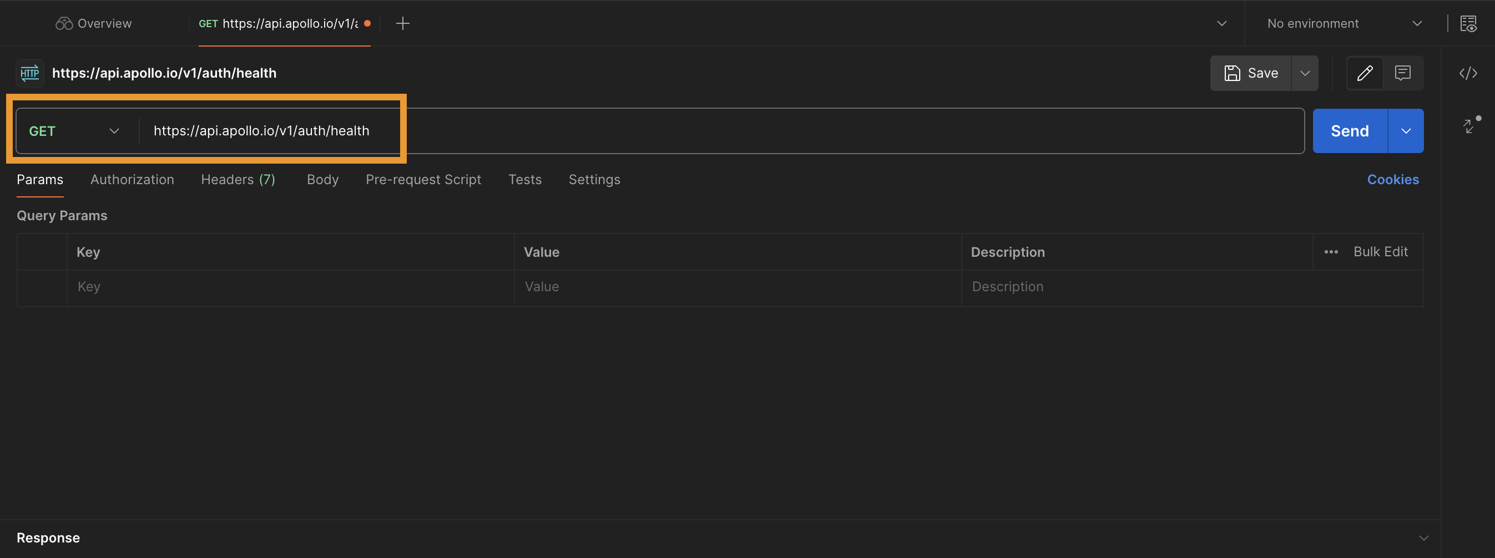Click into the request URL field
The image size is (1495, 558).
(721, 130)
